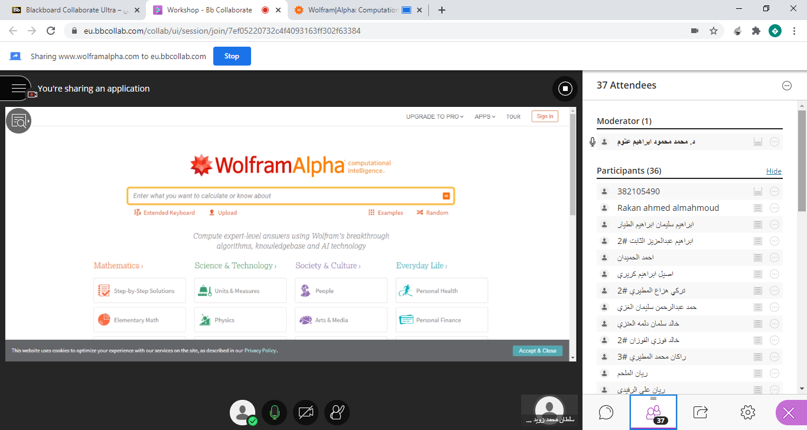Click the Random shuffle option

coord(432,213)
